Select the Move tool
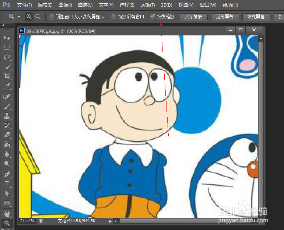284x230 pixels. [7, 38]
